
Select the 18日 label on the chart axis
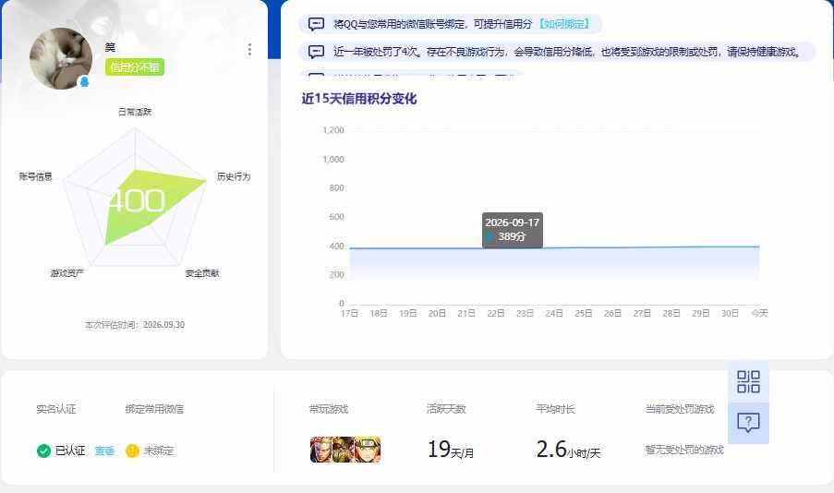coord(379,313)
